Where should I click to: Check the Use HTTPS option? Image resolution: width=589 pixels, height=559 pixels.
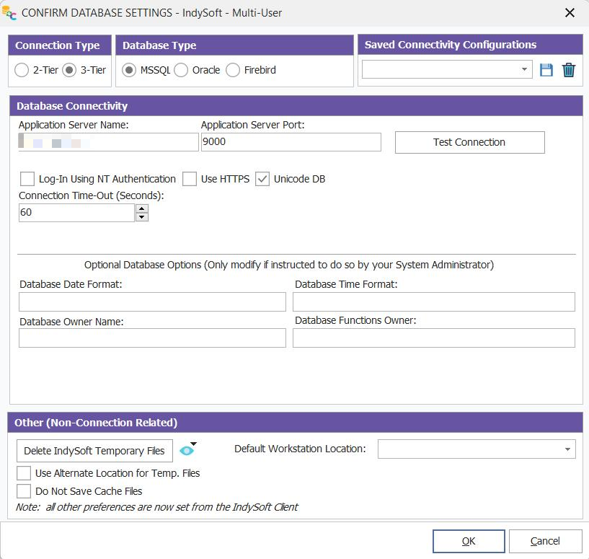[x=190, y=179]
